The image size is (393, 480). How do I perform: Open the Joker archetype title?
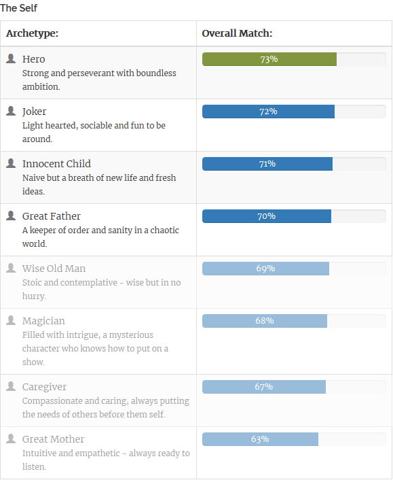click(x=34, y=112)
